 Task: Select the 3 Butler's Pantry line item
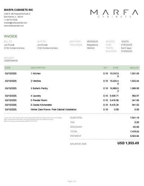72,90
